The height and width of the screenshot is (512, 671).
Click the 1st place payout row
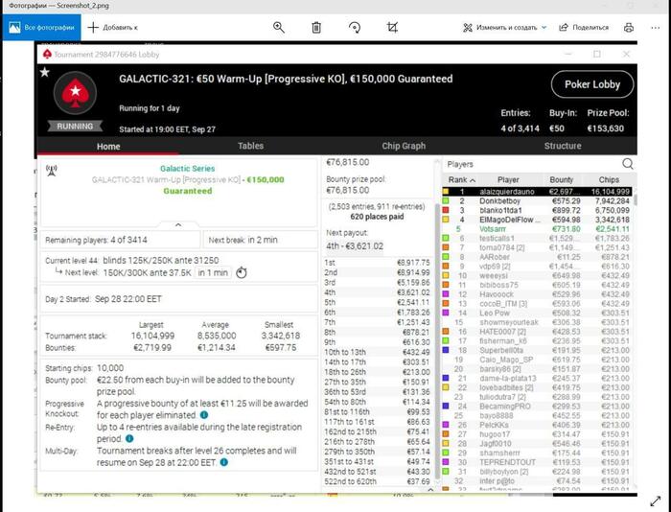[x=377, y=263]
